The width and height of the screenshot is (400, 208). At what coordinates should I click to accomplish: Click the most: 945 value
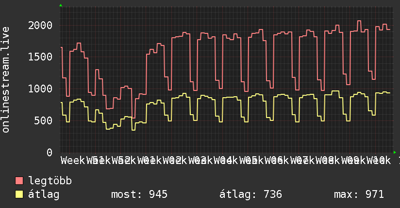[x=139, y=194]
